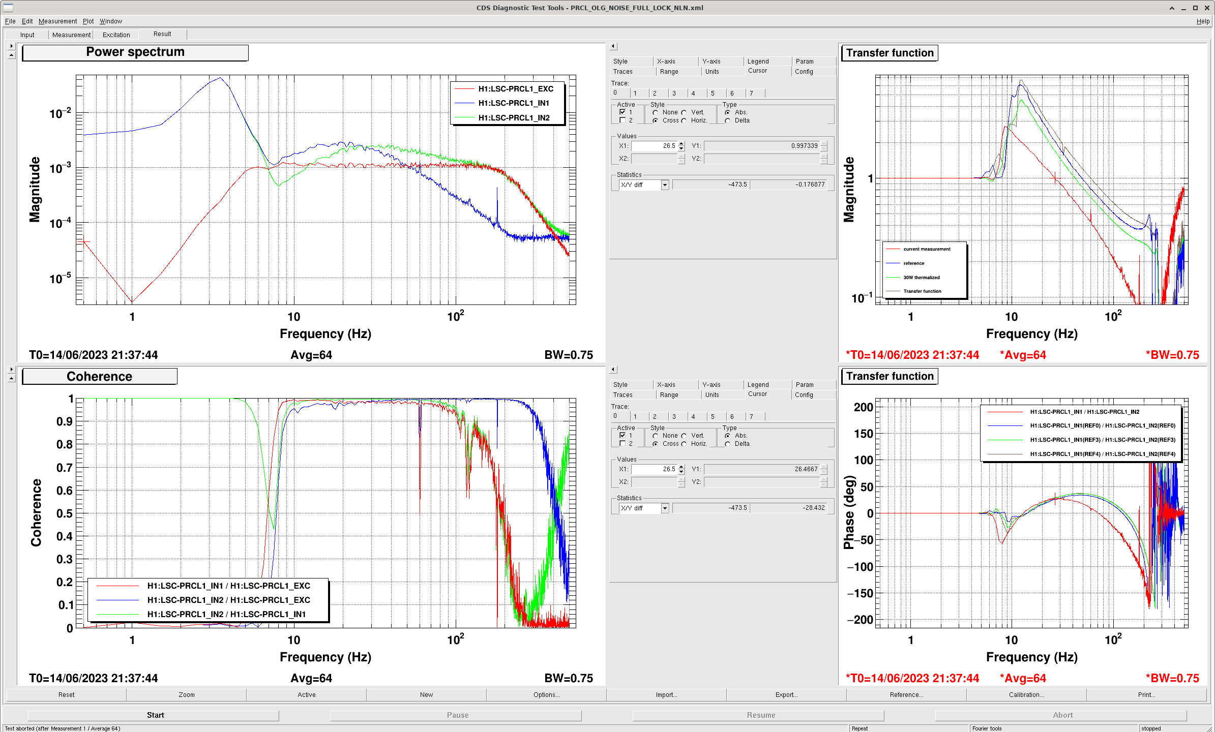Open X/Y diff statistics dropdown in lower panel
Image resolution: width=1215 pixels, height=732 pixels.
point(665,508)
